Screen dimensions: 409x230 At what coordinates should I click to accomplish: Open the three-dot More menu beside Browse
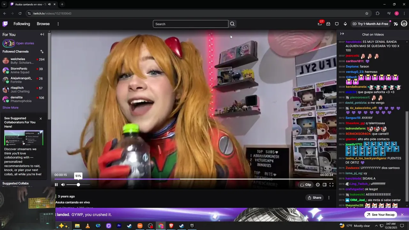58,24
